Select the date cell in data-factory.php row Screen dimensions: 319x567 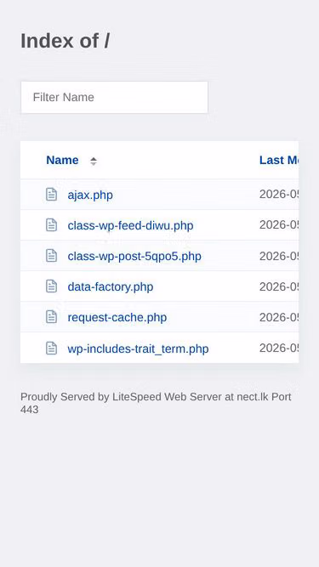(279, 286)
